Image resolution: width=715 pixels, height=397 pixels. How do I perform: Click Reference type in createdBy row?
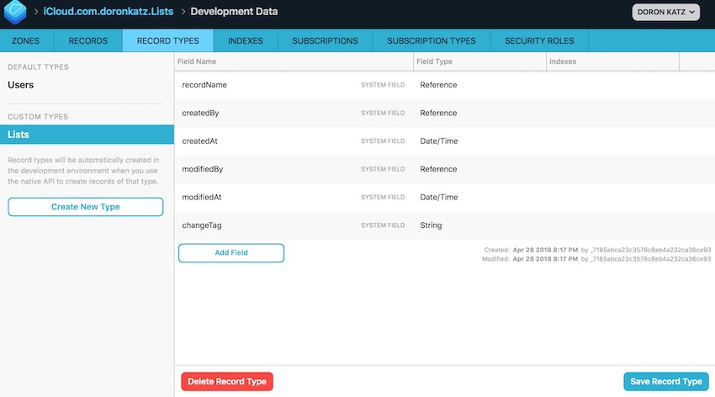tap(438, 113)
